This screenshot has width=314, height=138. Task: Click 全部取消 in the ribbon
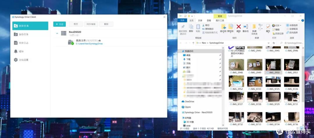click(292, 29)
